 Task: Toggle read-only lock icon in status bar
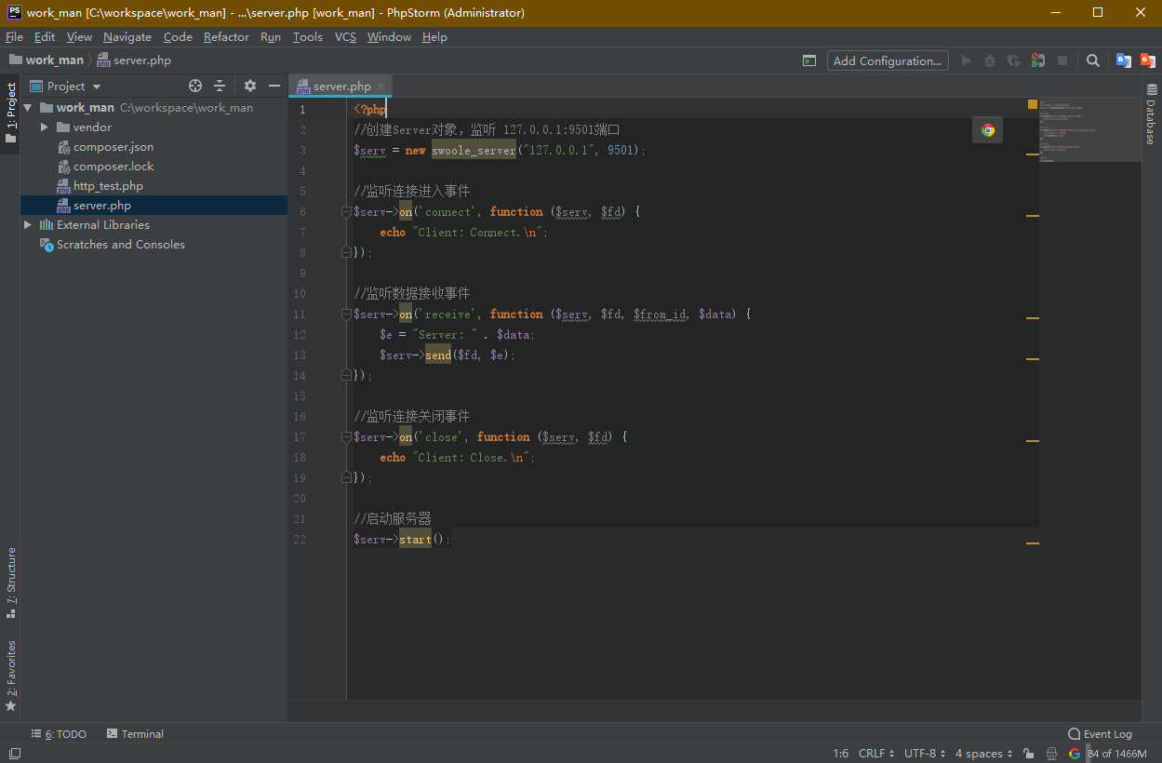coord(1028,754)
